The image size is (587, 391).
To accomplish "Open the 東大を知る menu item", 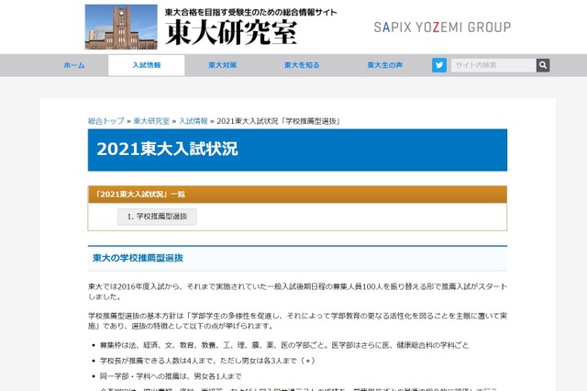I will pos(302,65).
